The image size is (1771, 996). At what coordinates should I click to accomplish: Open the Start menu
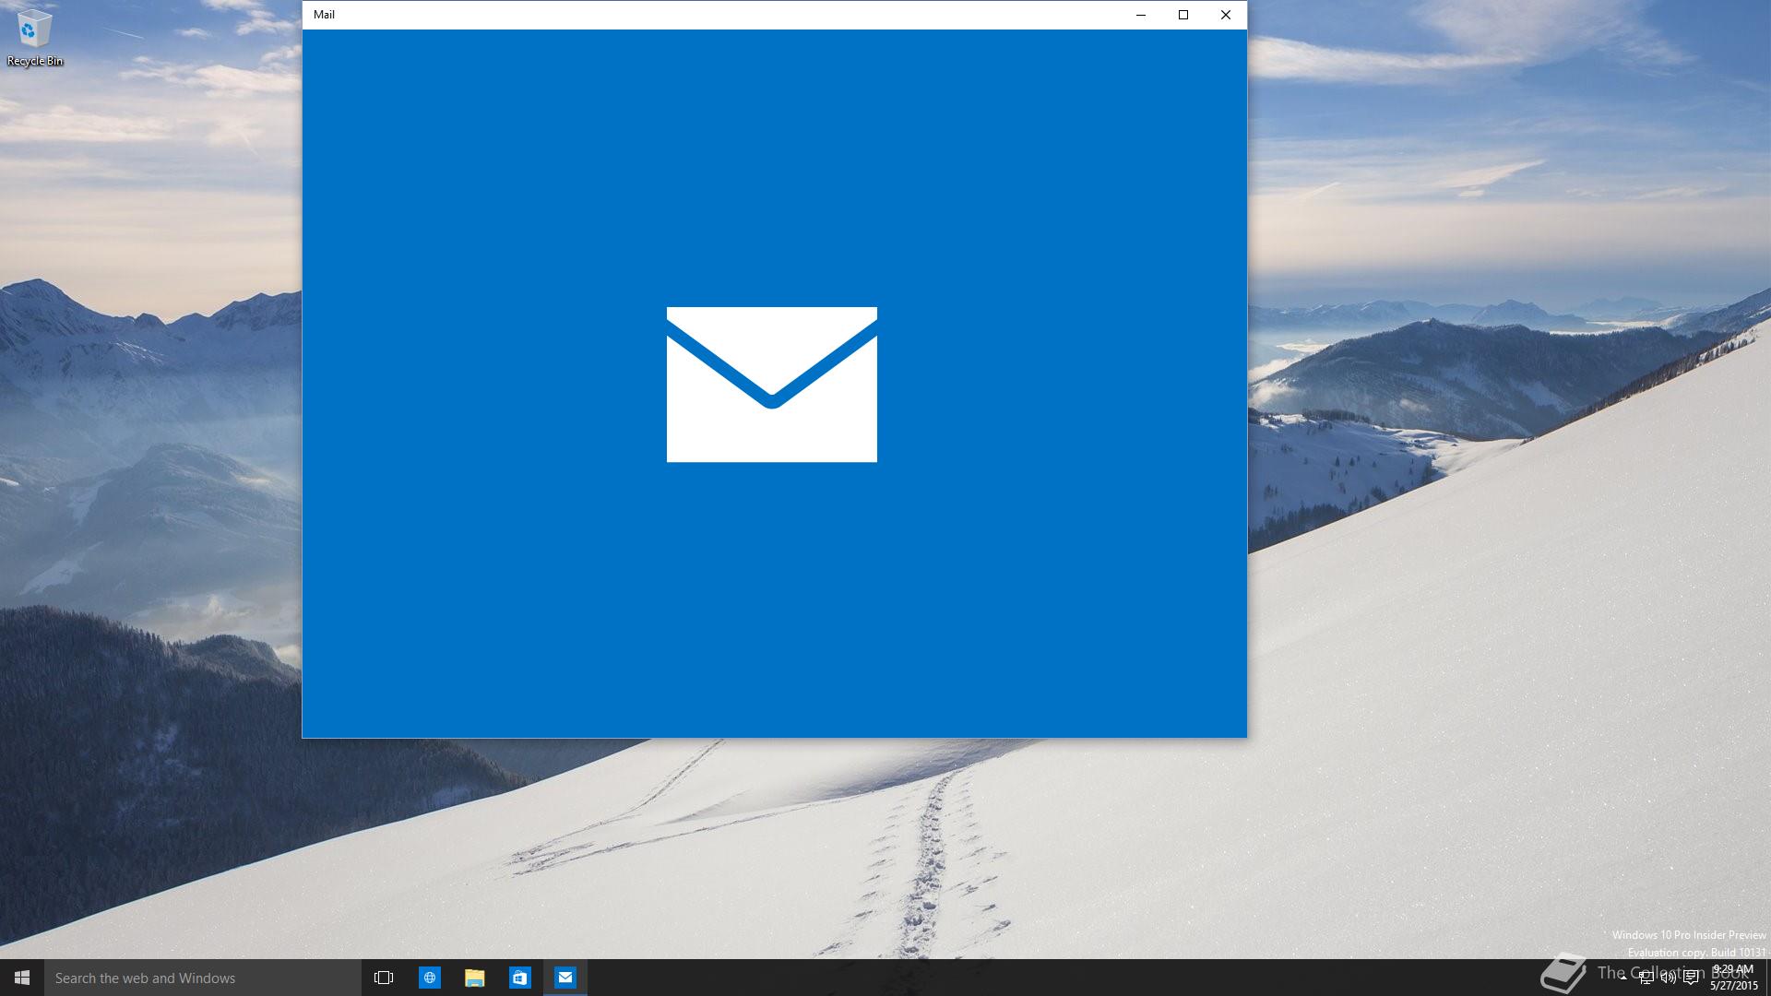22,978
